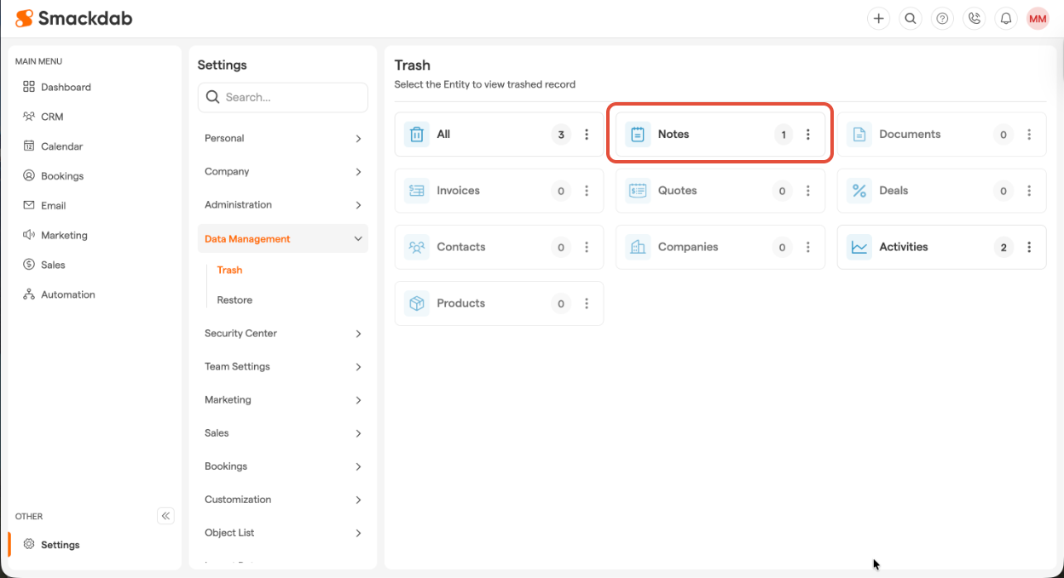Go to Automation in main menu
Viewport: 1064px width, 578px height.
pos(67,295)
